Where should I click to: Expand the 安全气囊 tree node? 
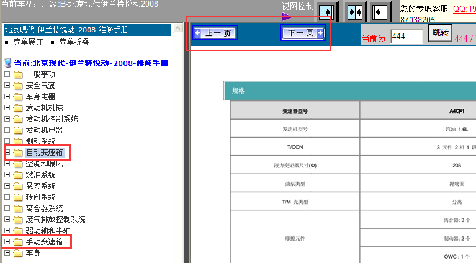7,85
